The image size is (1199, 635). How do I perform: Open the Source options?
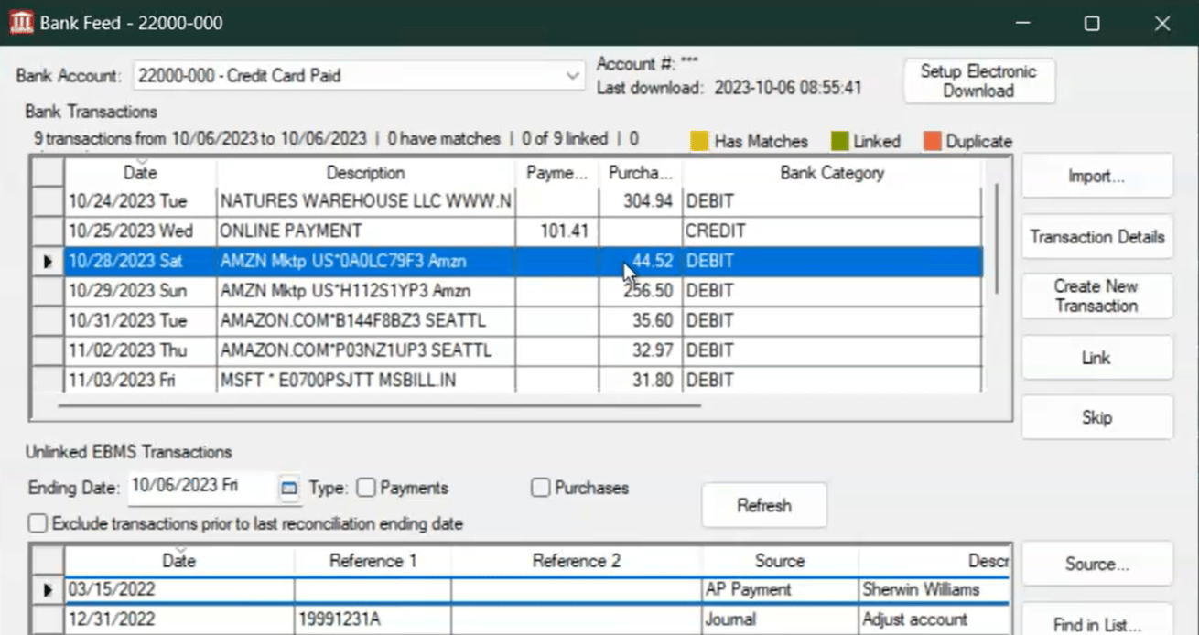click(x=1097, y=564)
